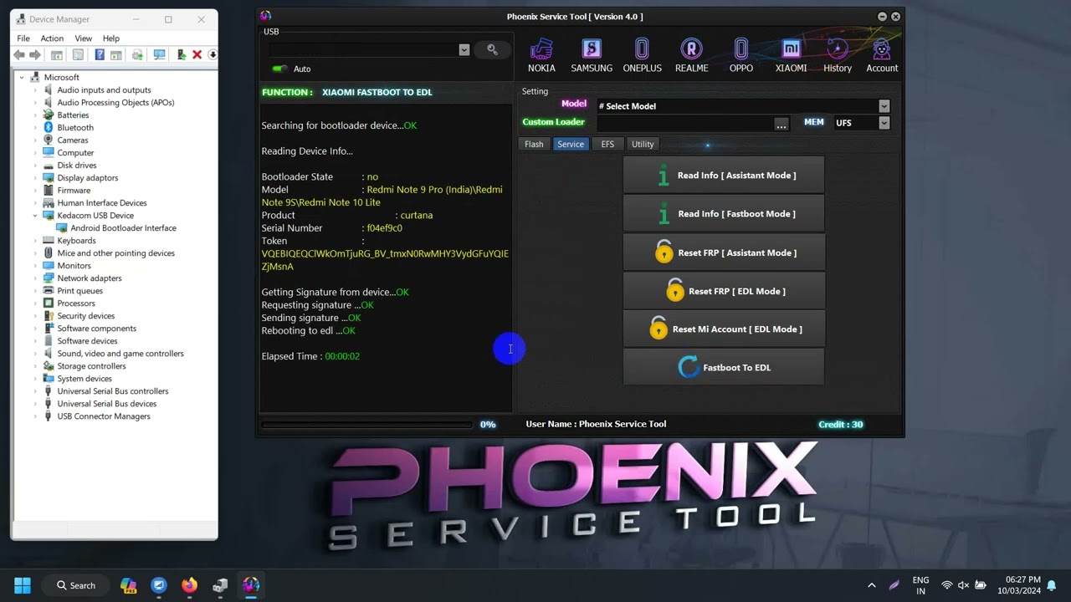Open the ONEPLUS brand section
Screen dimensions: 1071x602
click(x=642, y=55)
